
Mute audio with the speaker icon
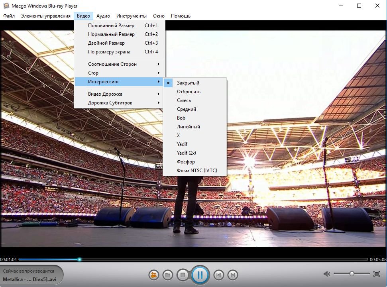326,274
